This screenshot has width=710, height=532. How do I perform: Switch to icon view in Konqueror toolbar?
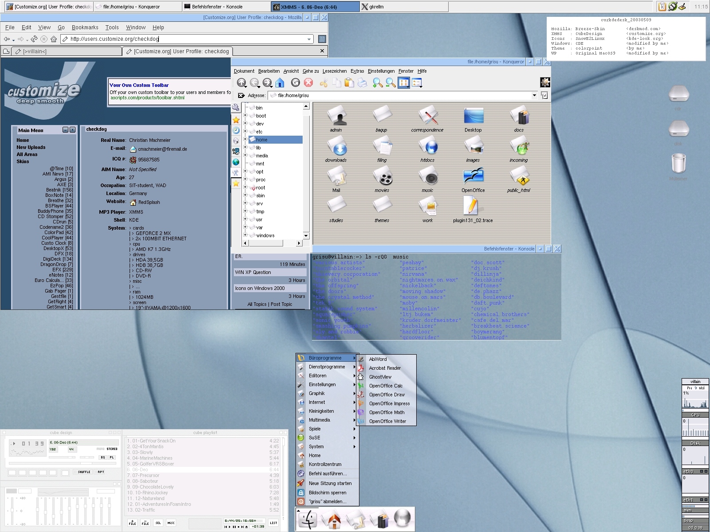click(404, 82)
